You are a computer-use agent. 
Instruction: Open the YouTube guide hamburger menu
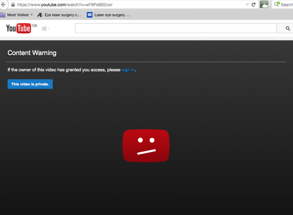click(x=44, y=28)
